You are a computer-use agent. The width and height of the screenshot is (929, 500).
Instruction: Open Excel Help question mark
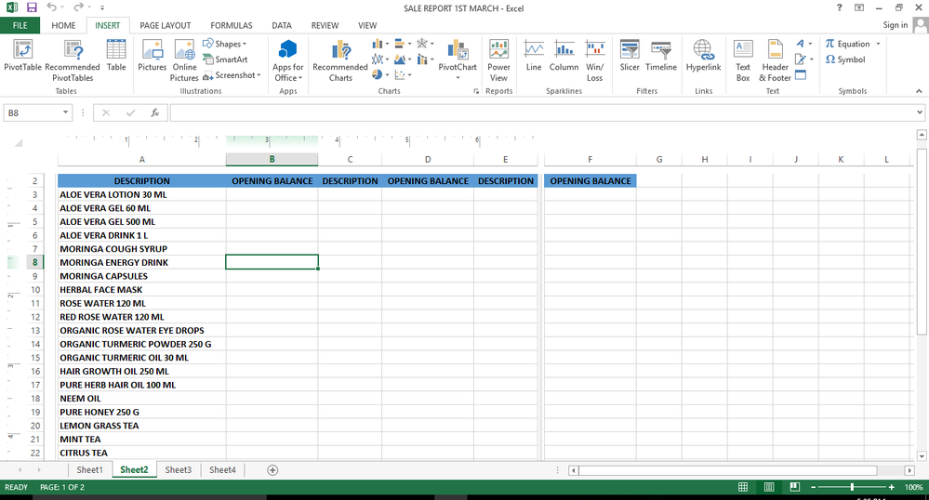click(x=839, y=7)
